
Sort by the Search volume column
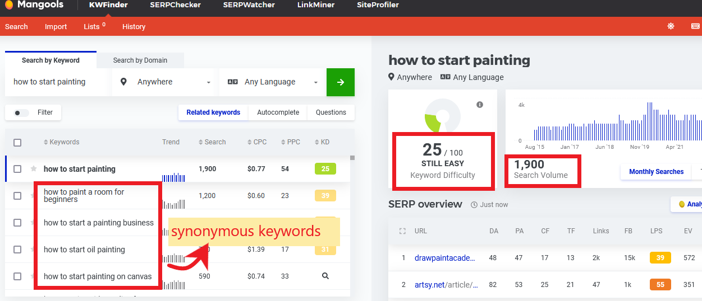point(212,142)
